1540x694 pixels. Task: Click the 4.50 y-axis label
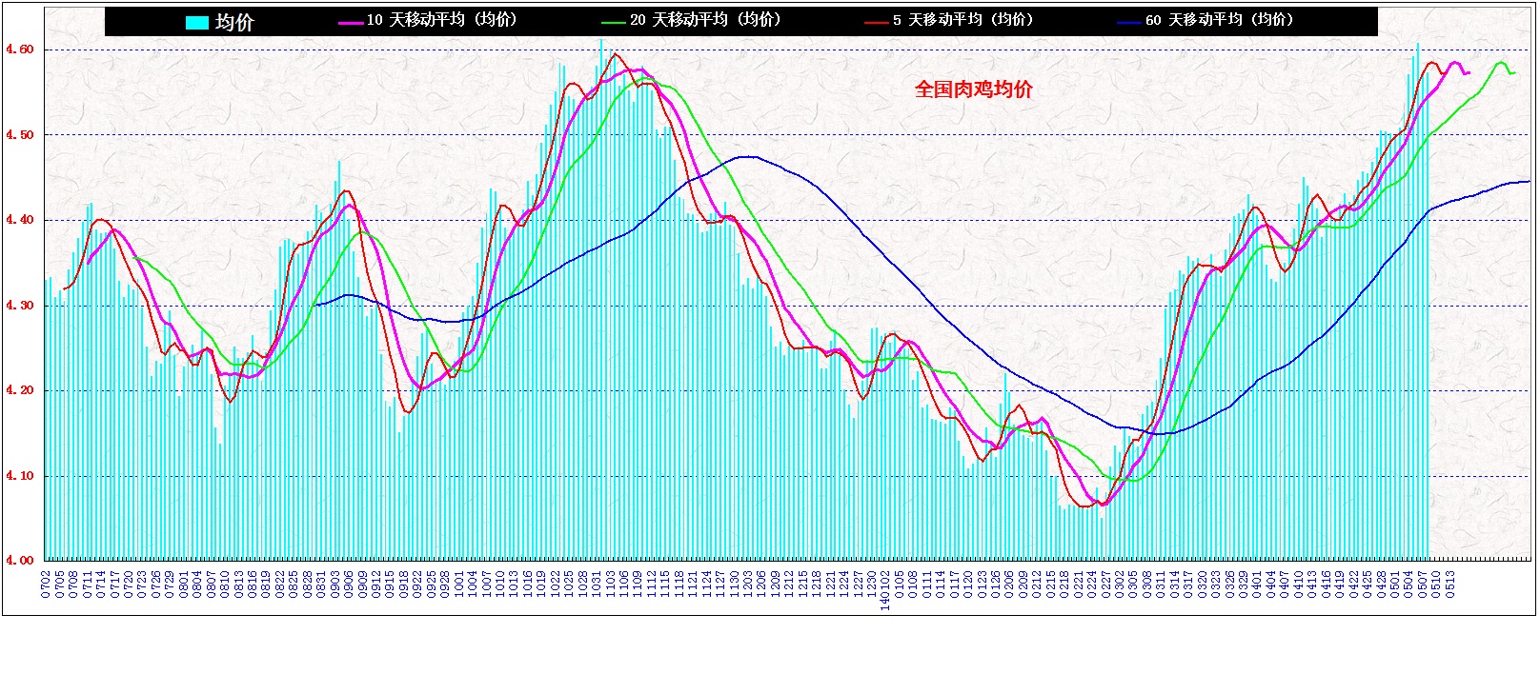20,135
